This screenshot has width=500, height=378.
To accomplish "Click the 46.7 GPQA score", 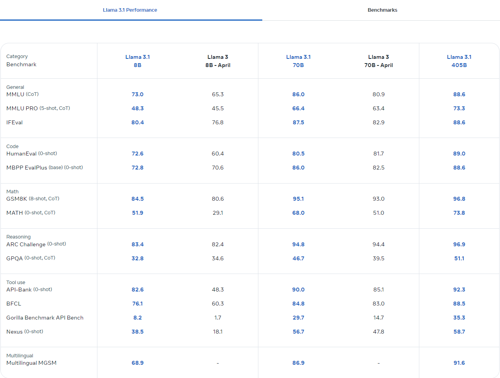I will tap(299, 258).
